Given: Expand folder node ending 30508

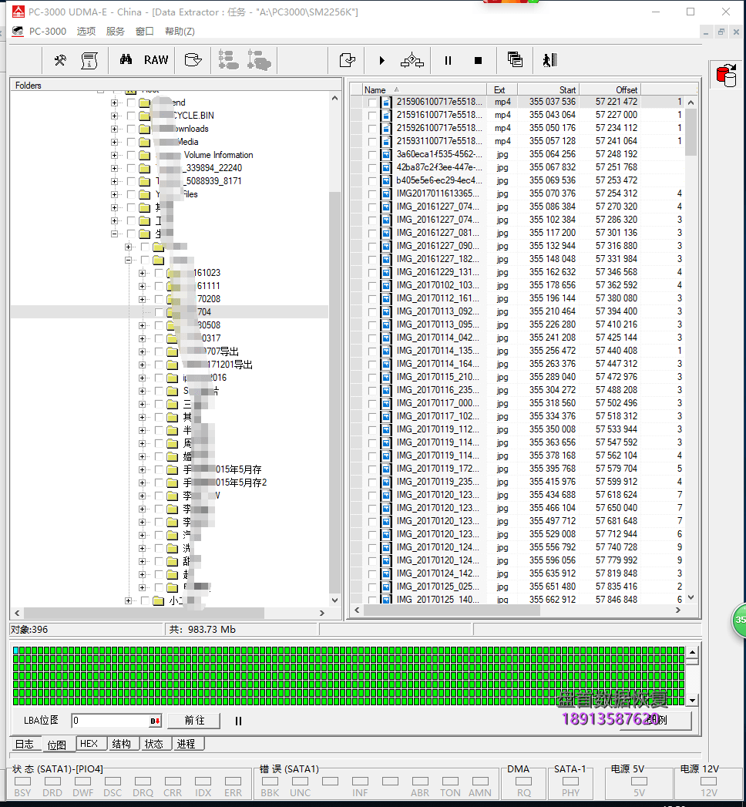Looking at the screenshot, I should point(142,325).
